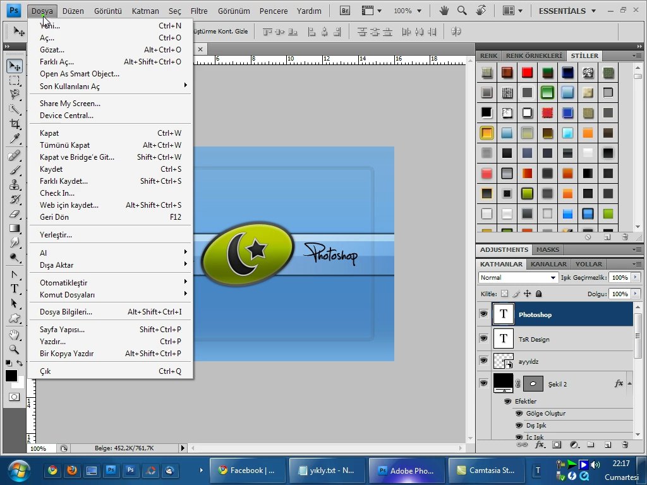The height and width of the screenshot is (485, 647).
Task: Open the Normal blend mode dropdown
Action: (518, 278)
